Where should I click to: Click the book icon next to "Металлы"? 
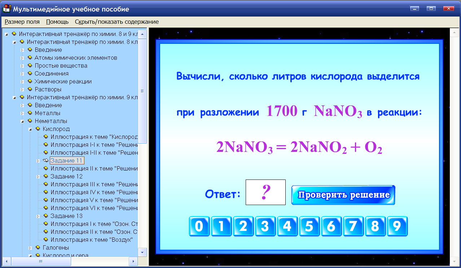pyautogui.click(x=31, y=113)
